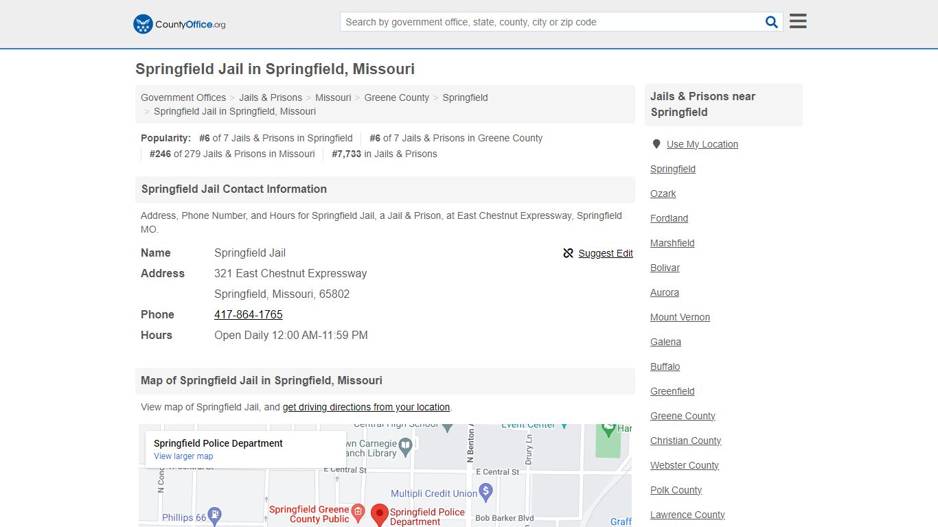The width and height of the screenshot is (938, 527).
Task: Open the hamburger menu icon
Action: [798, 21]
